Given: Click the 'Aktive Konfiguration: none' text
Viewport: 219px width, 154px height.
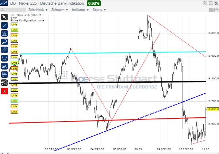Looking at the screenshot, I should 27,20.
